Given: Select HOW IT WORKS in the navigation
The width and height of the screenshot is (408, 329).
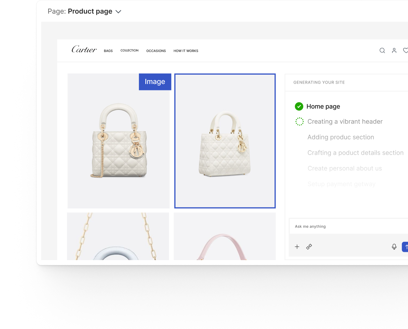Looking at the screenshot, I should 186,51.
